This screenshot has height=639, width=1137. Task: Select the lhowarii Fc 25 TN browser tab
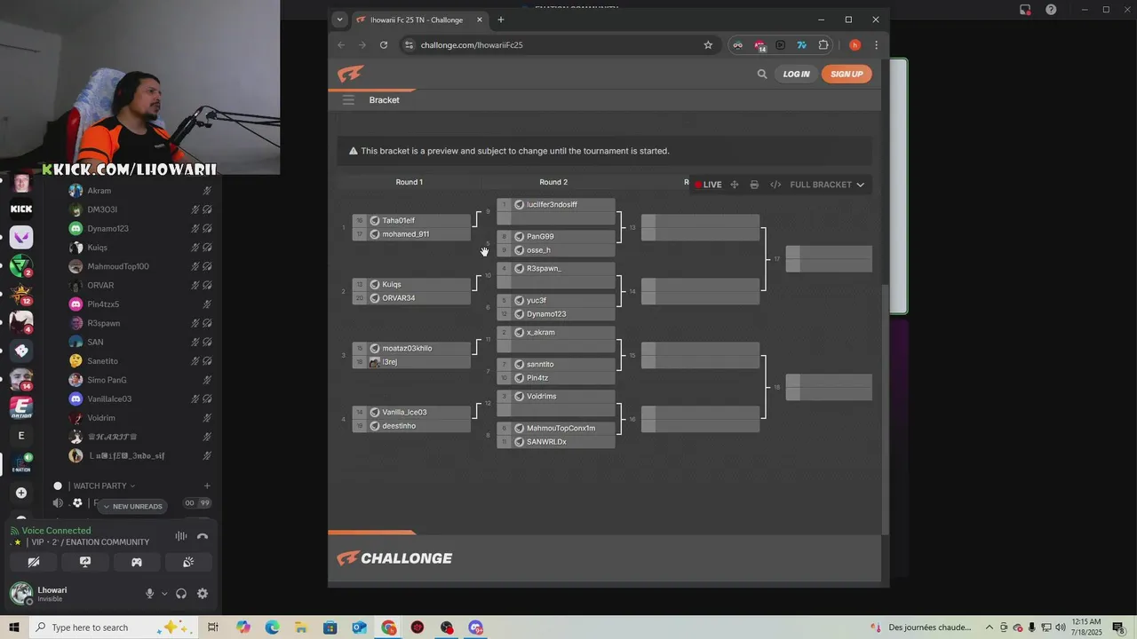pyautogui.click(x=417, y=20)
